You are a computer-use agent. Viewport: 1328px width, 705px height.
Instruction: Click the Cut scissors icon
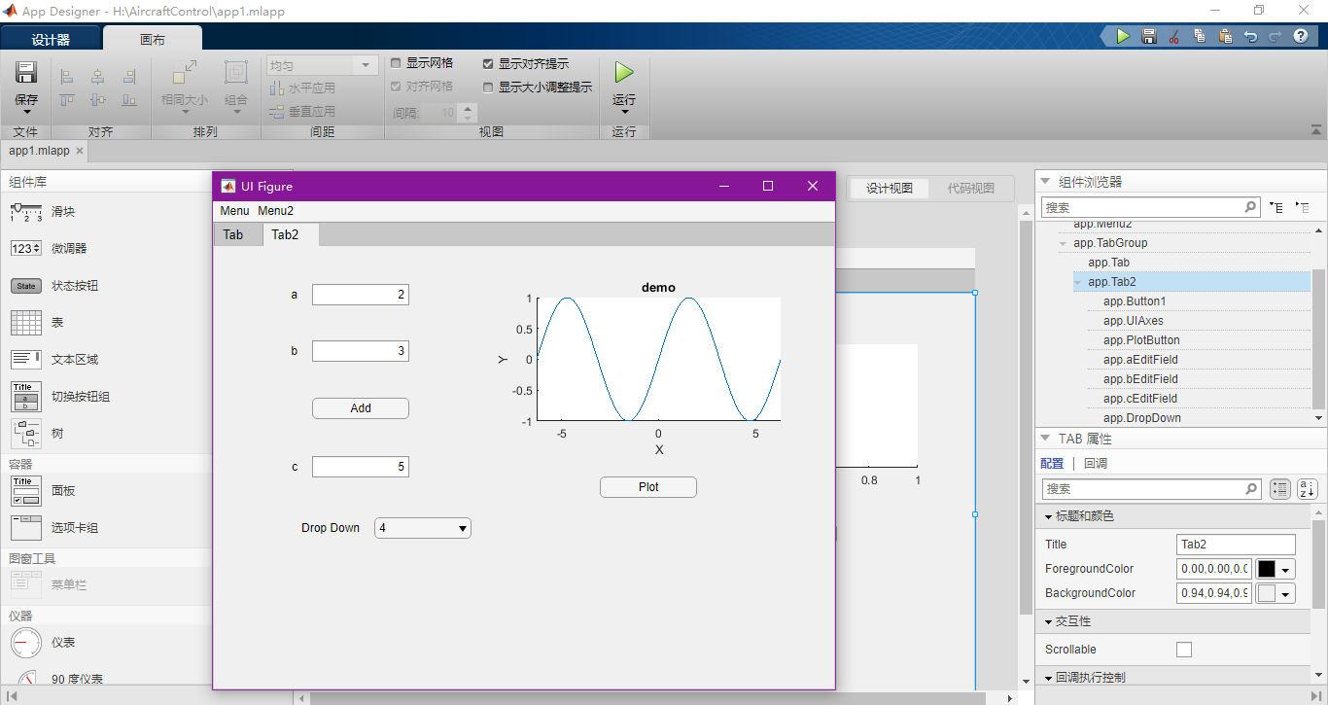1173,37
